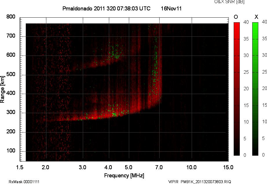The height and width of the screenshot is (184, 267).
Task: Click the '40' value atop the O colorbar
Action: (246, 22)
